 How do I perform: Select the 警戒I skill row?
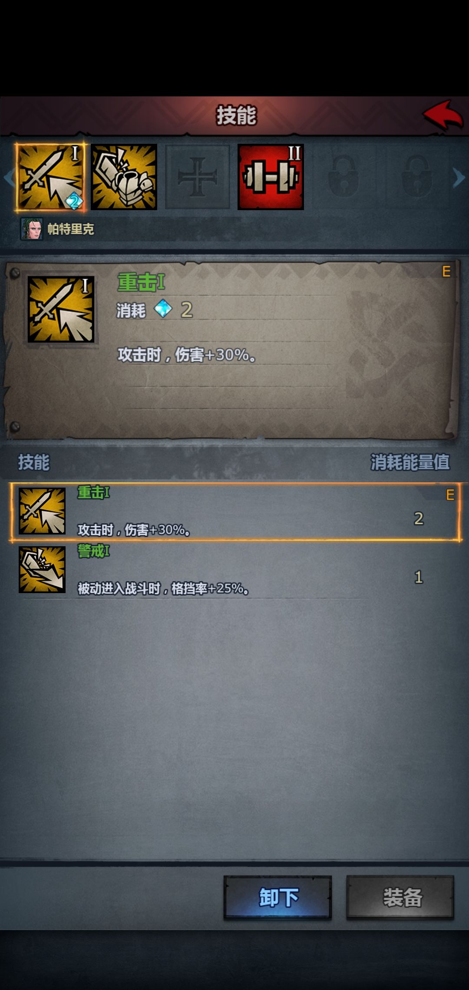(235, 571)
